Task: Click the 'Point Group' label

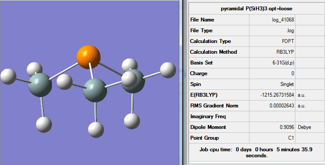Action: [x=204, y=138]
